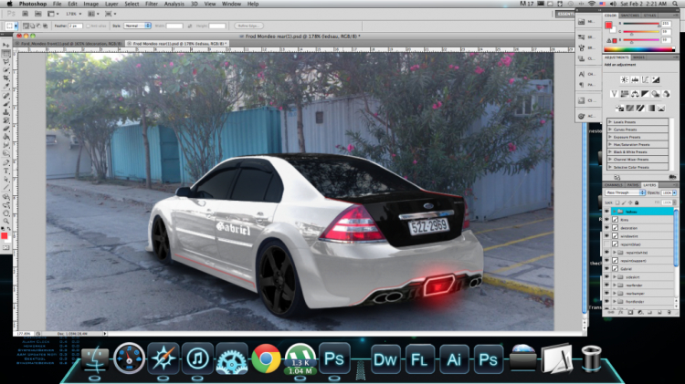Choose Add to selection mode icon
Viewport: 685px width, 384px height.
pyautogui.click(x=32, y=26)
